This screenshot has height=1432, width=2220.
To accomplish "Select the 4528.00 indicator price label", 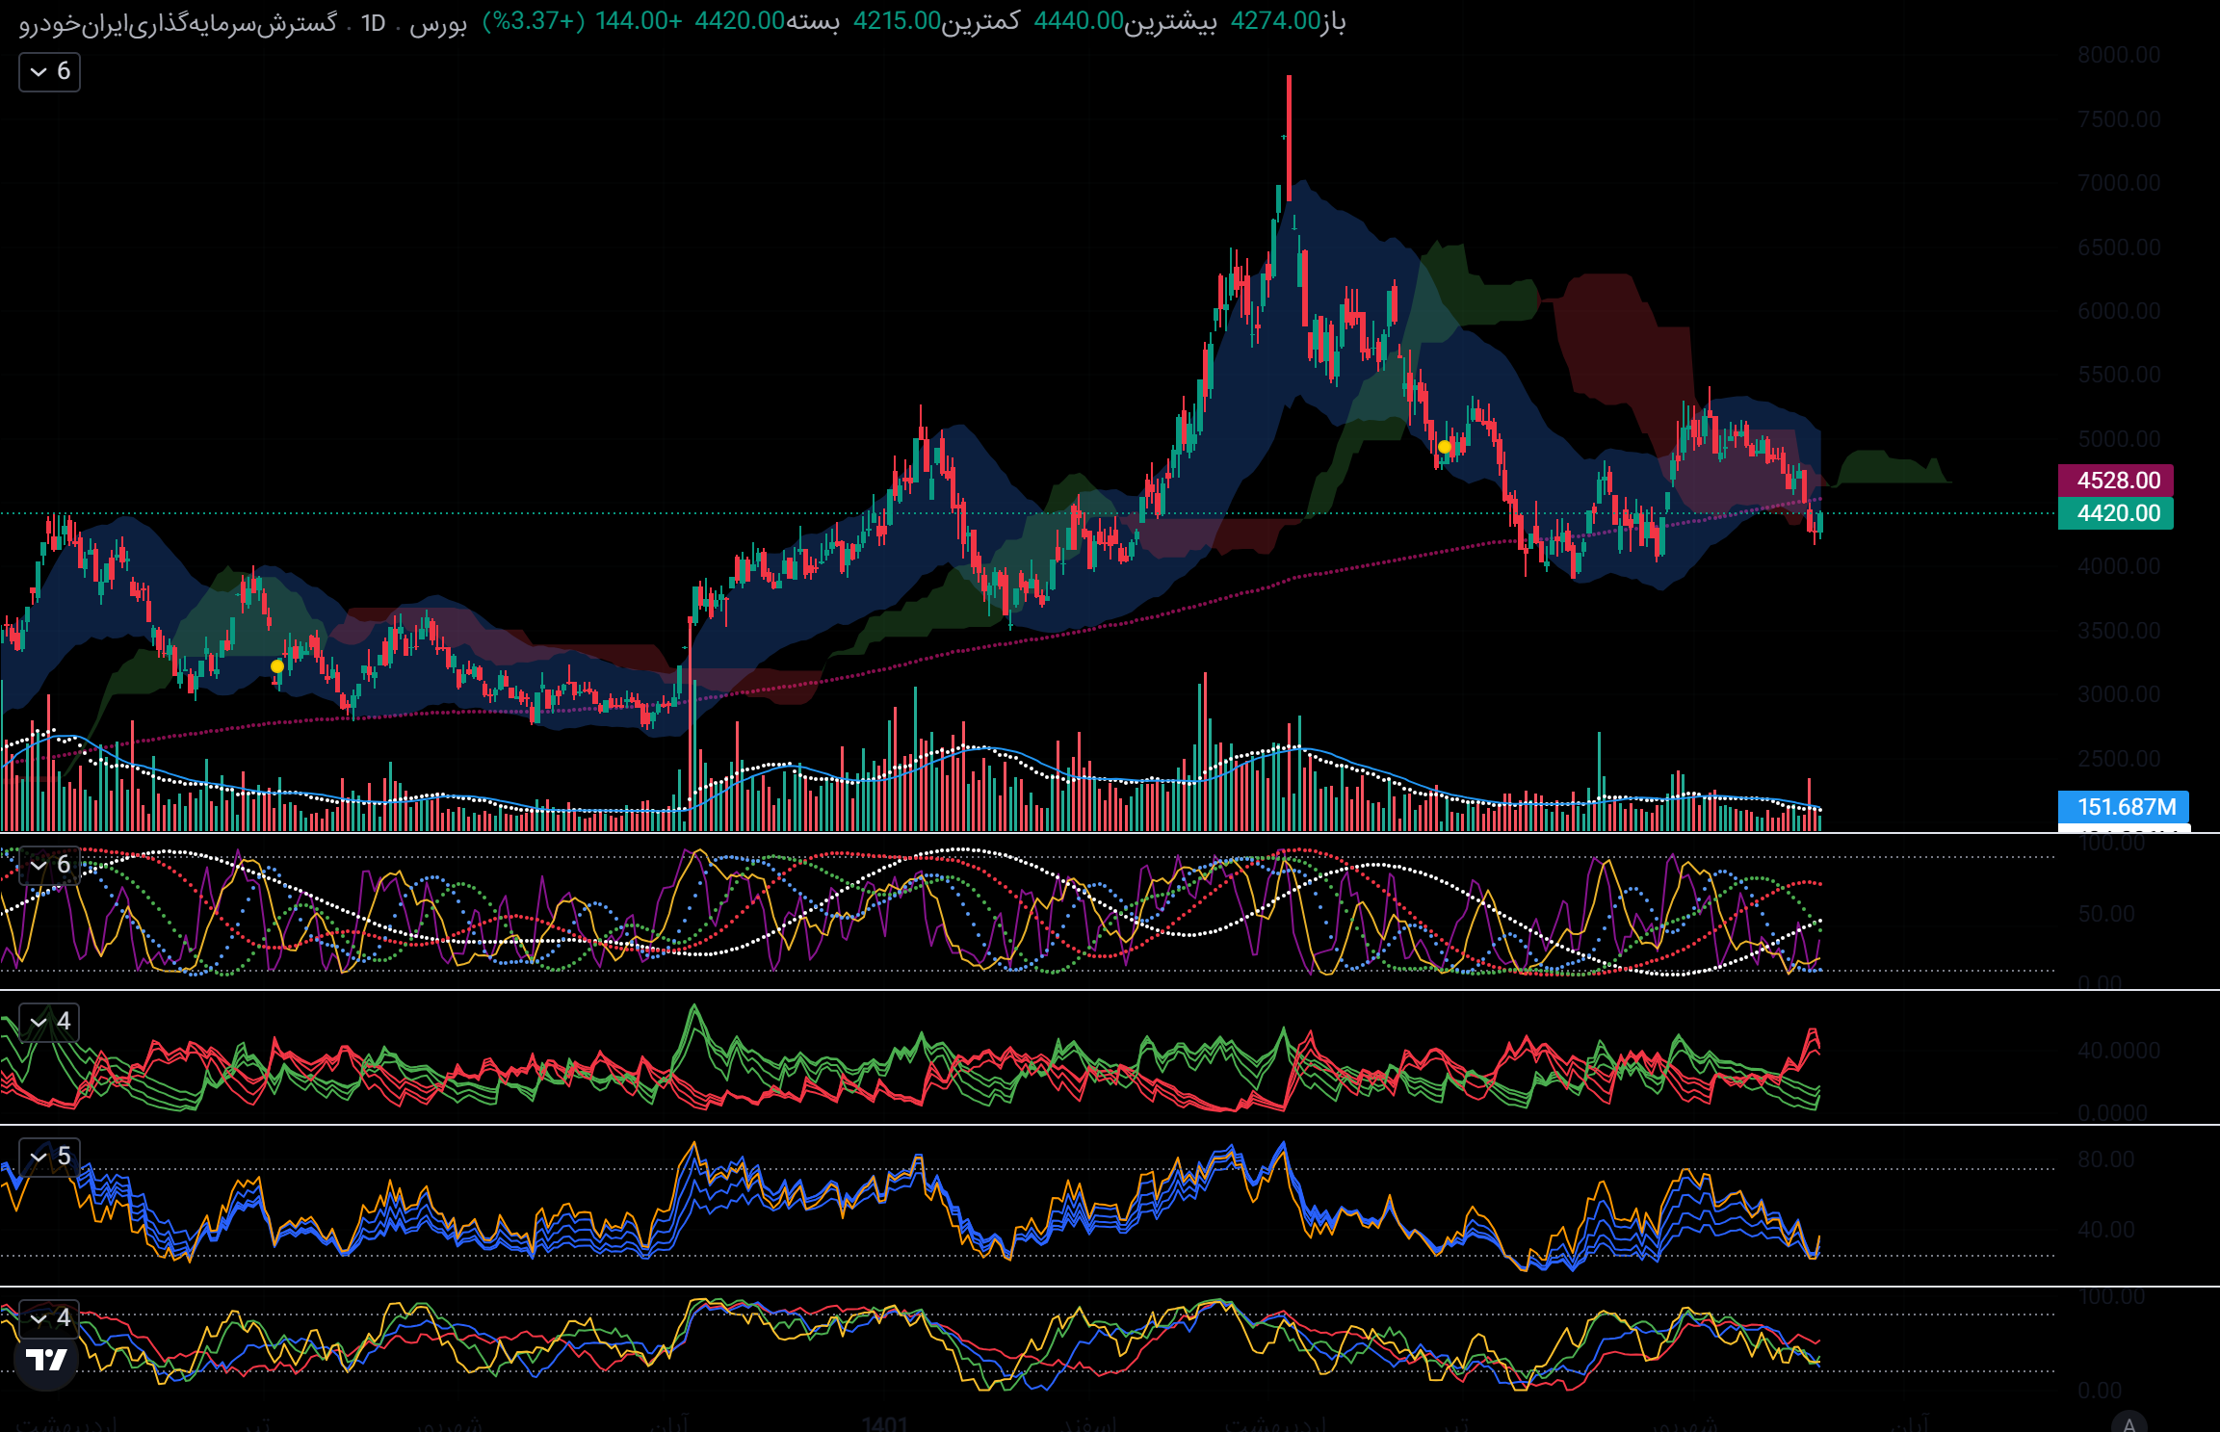I will [2116, 481].
